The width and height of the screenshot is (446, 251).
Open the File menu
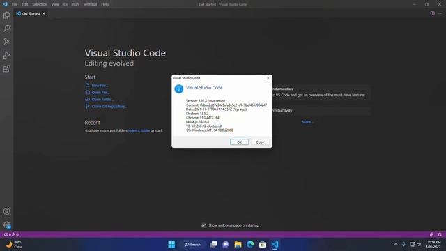pos(15,4)
